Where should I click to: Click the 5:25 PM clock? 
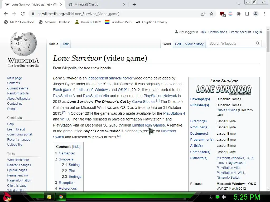click(247, 197)
